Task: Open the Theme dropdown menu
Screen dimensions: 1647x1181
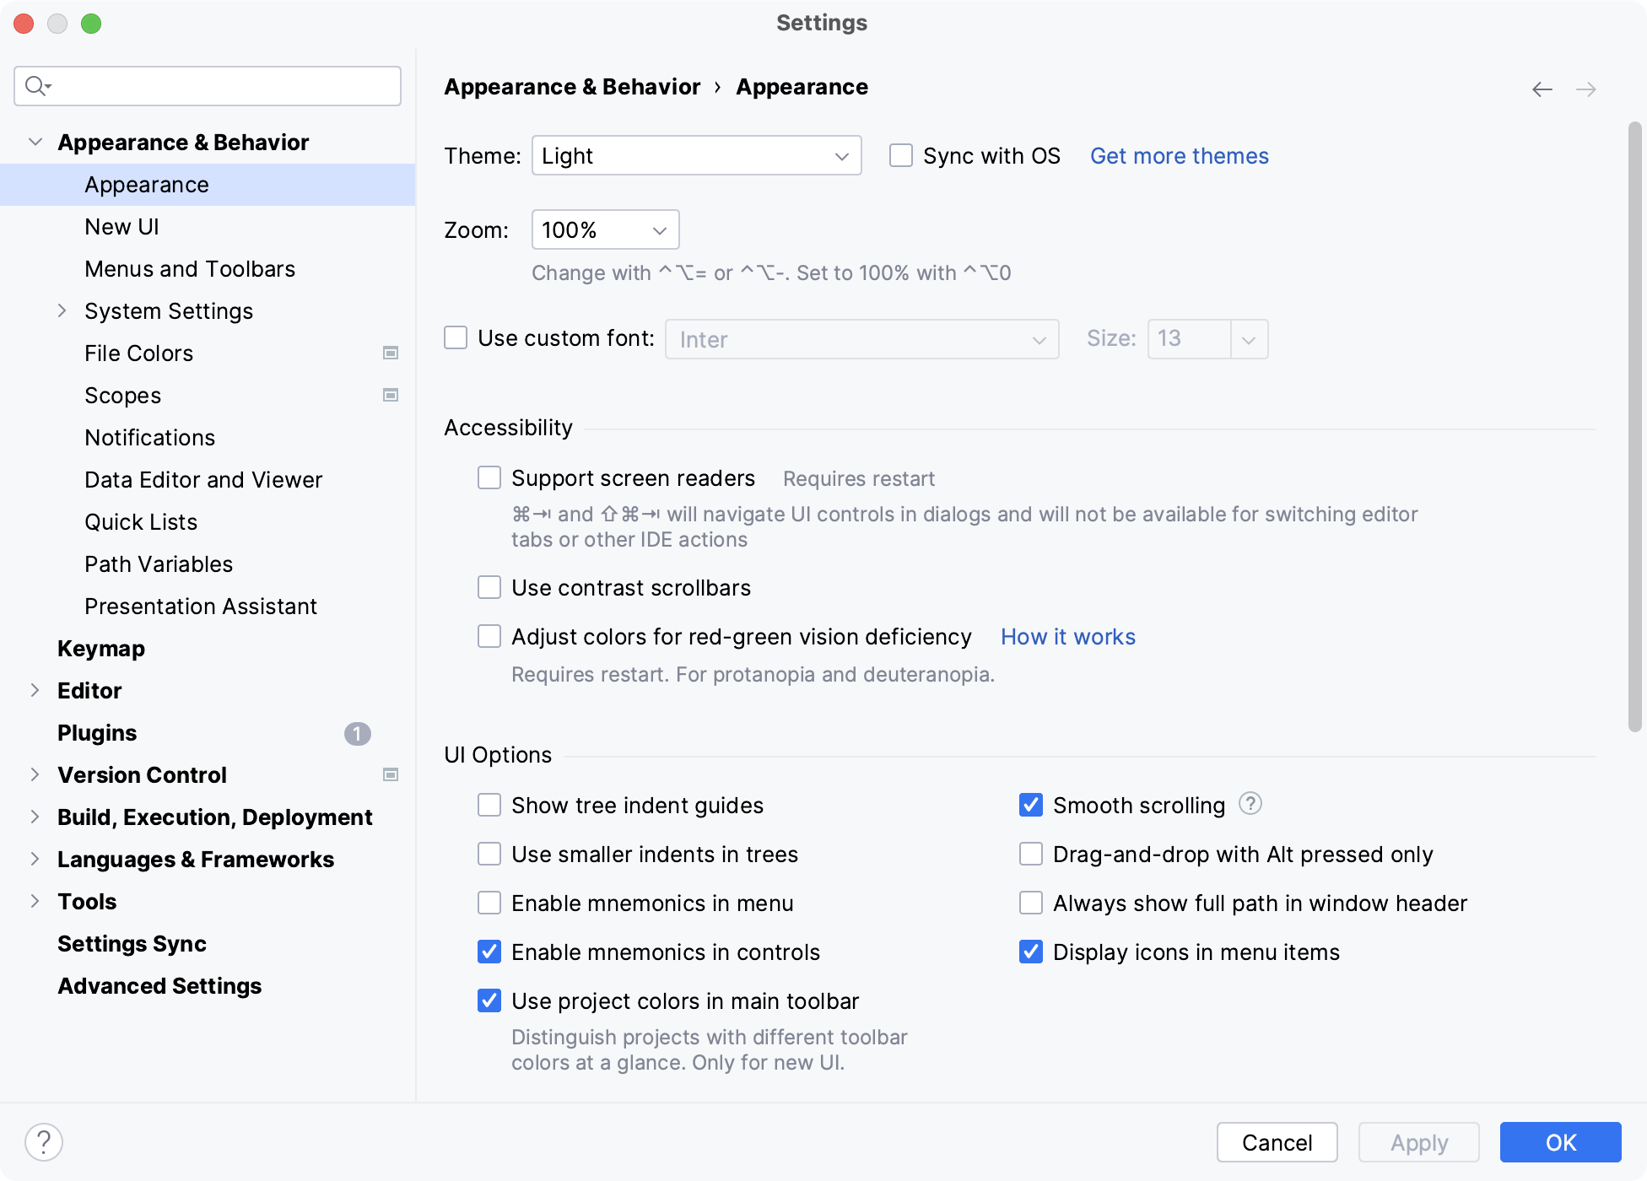Action: coord(696,154)
